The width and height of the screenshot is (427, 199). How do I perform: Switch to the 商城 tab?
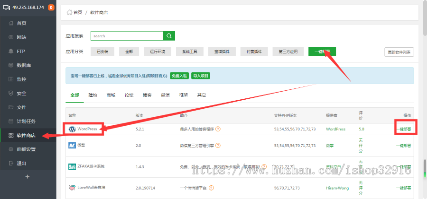pyautogui.click(x=111, y=95)
